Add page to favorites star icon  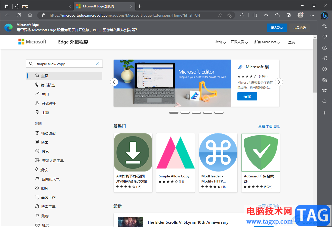[x=229, y=15]
